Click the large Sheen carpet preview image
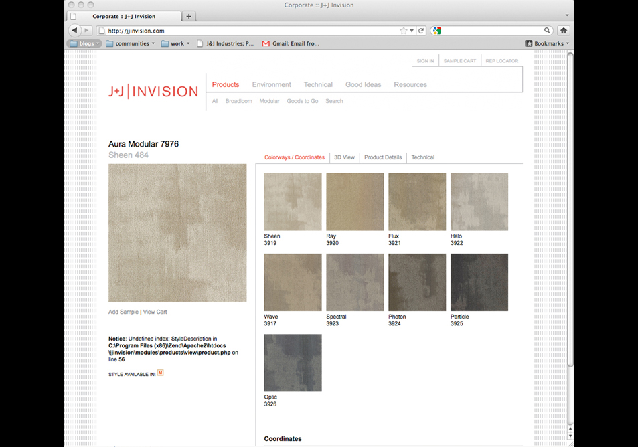 [177, 233]
